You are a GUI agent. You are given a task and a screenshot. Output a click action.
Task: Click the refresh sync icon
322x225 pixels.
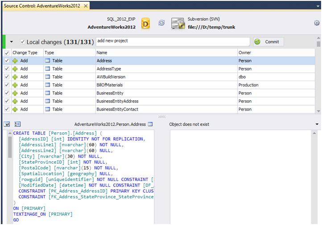pyautogui.click(x=161, y=23)
